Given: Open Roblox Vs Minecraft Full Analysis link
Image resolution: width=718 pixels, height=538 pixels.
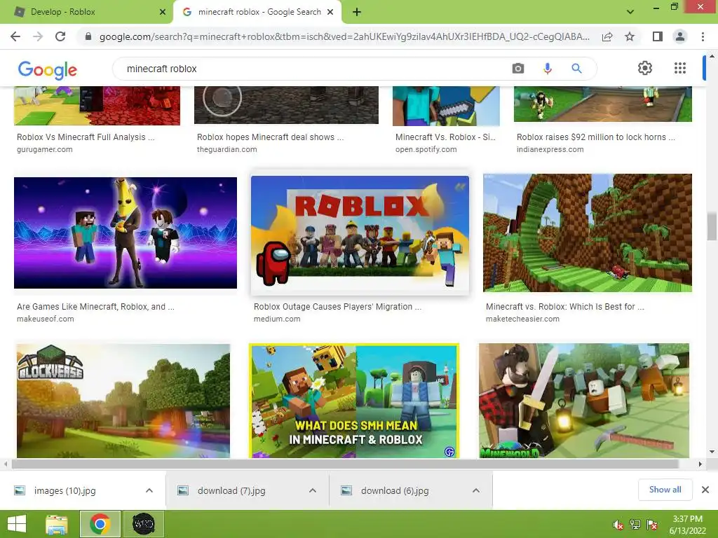Looking at the screenshot, I should point(86,137).
